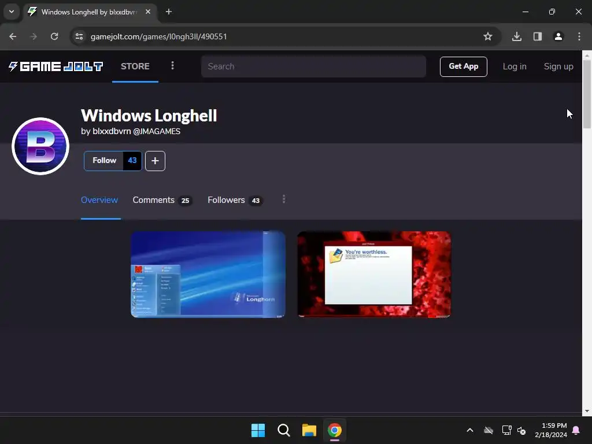Click Chrome icon in taskbar
This screenshot has height=444, width=592.
(335, 430)
